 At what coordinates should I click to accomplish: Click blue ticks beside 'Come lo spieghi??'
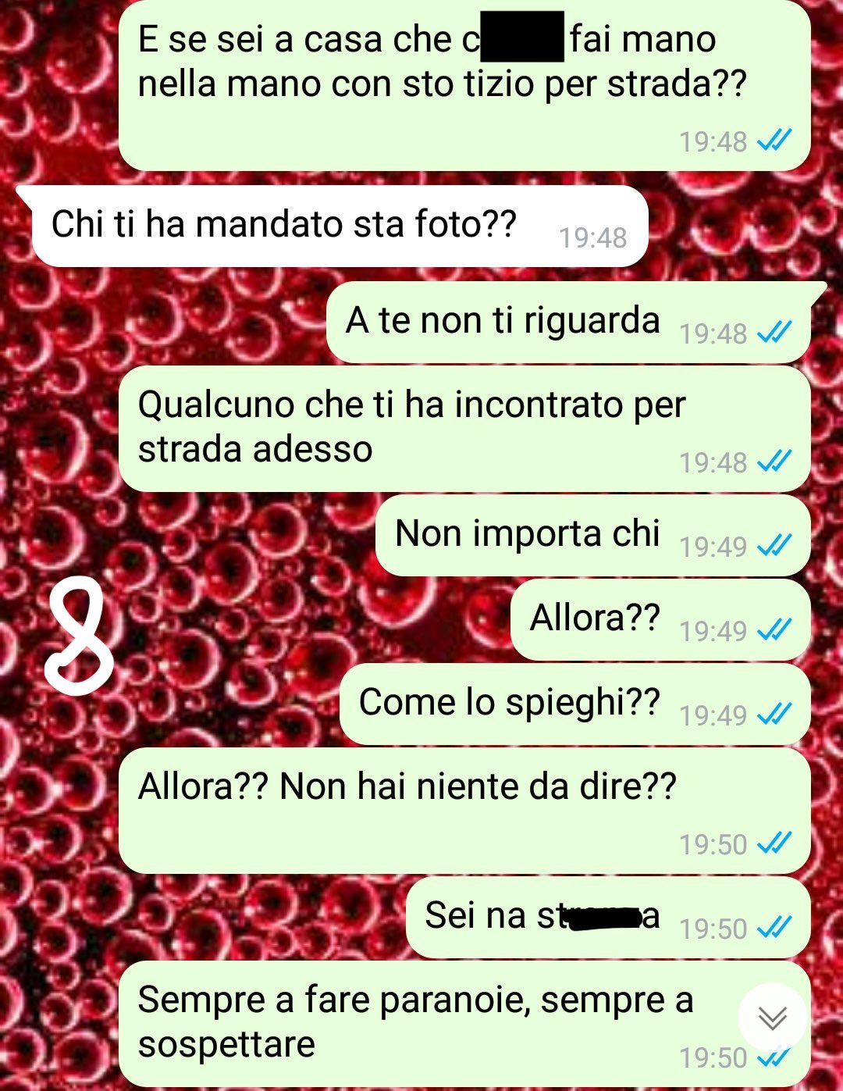(x=775, y=714)
